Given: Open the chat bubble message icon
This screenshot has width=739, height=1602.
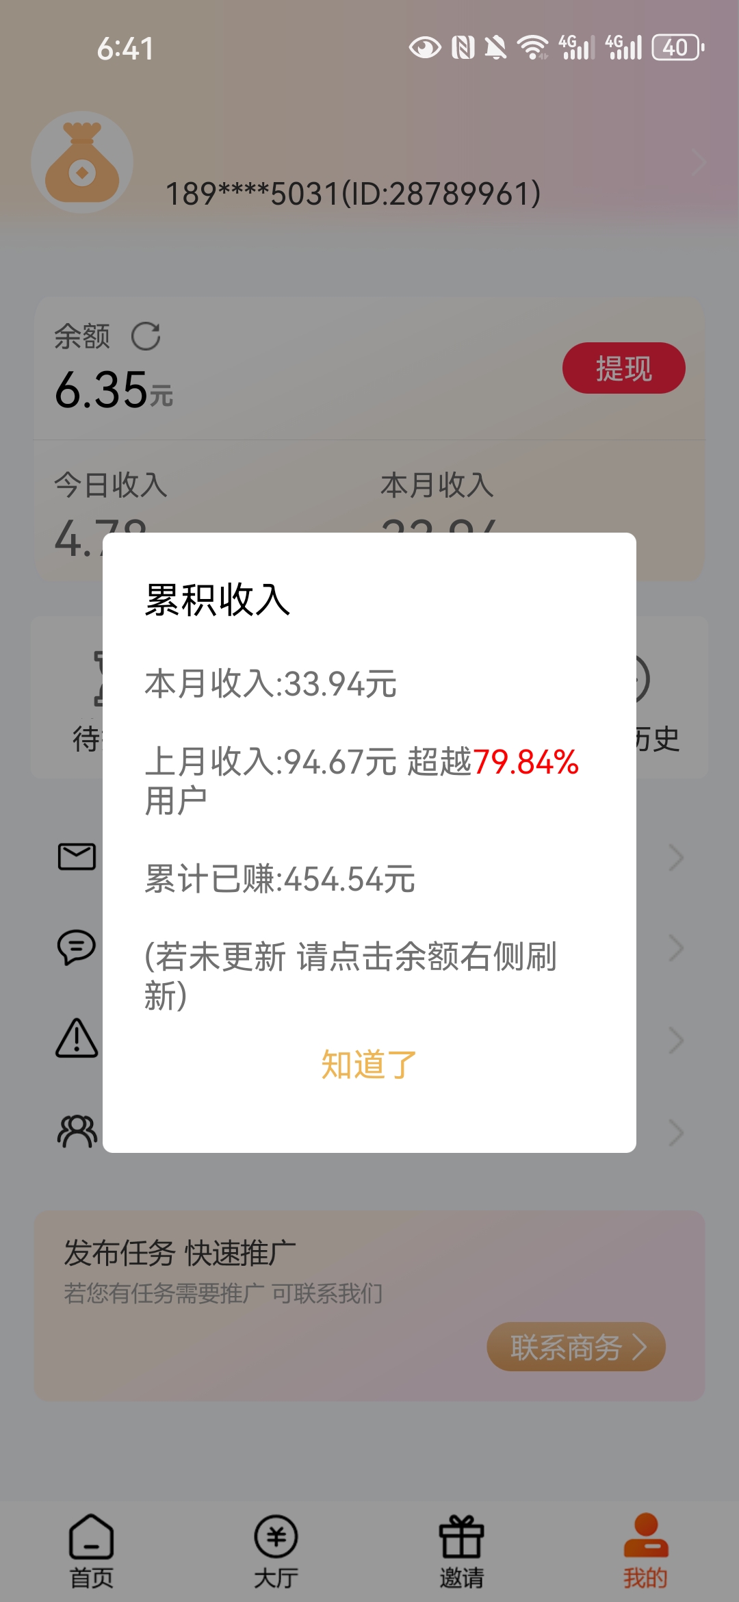Looking at the screenshot, I should (x=77, y=948).
